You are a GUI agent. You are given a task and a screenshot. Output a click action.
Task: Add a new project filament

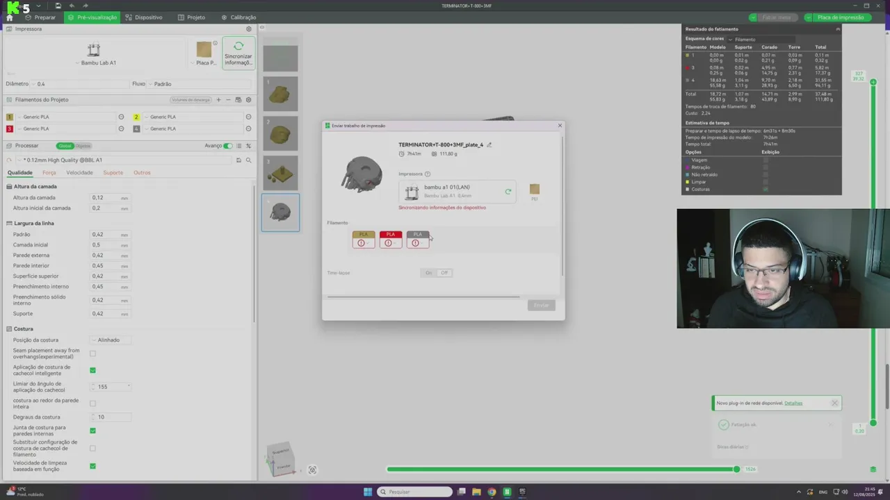tap(218, 99)
